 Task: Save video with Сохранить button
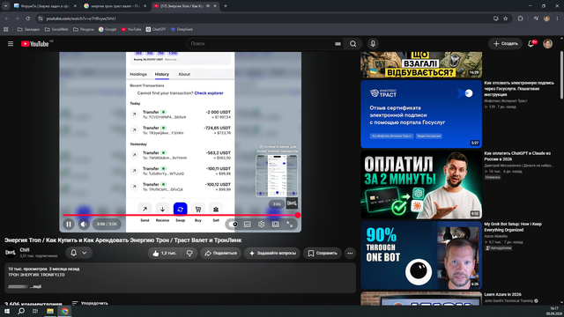(x=323, y=253)
